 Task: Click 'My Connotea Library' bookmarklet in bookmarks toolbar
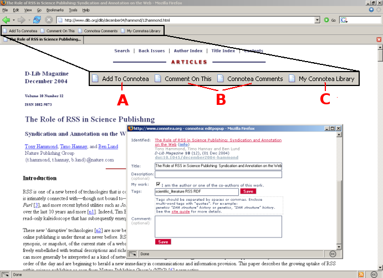tap(141, 31)
